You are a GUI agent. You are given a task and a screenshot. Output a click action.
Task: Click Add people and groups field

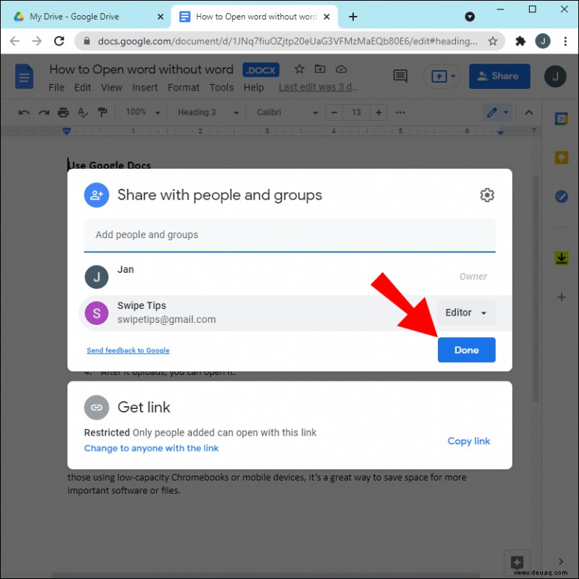pyautogui.click(x=289, y=234)
